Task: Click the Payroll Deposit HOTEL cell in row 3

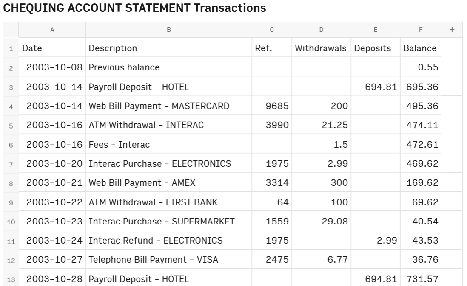Action: [136, 86]
